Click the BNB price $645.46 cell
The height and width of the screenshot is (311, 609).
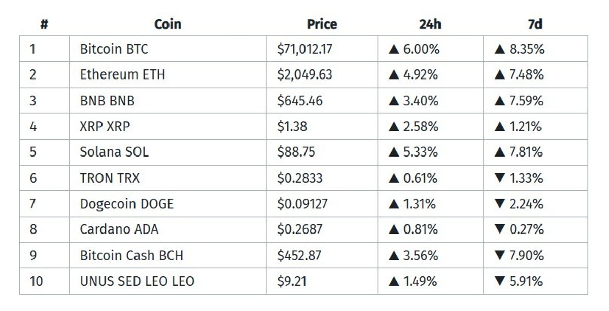300,101
